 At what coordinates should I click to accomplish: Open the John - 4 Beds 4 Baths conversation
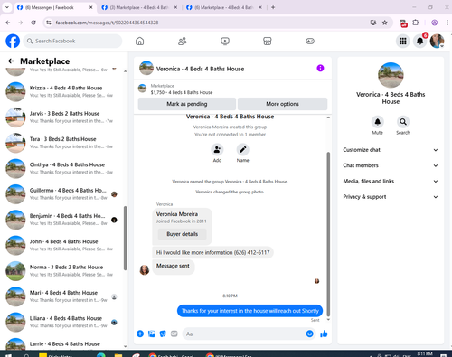coord(61,245)
